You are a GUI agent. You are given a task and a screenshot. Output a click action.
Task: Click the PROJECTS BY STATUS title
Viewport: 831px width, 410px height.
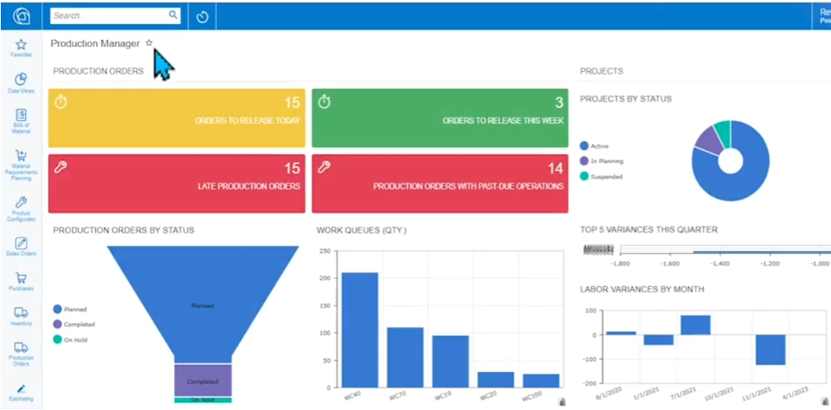coord(626,99)
